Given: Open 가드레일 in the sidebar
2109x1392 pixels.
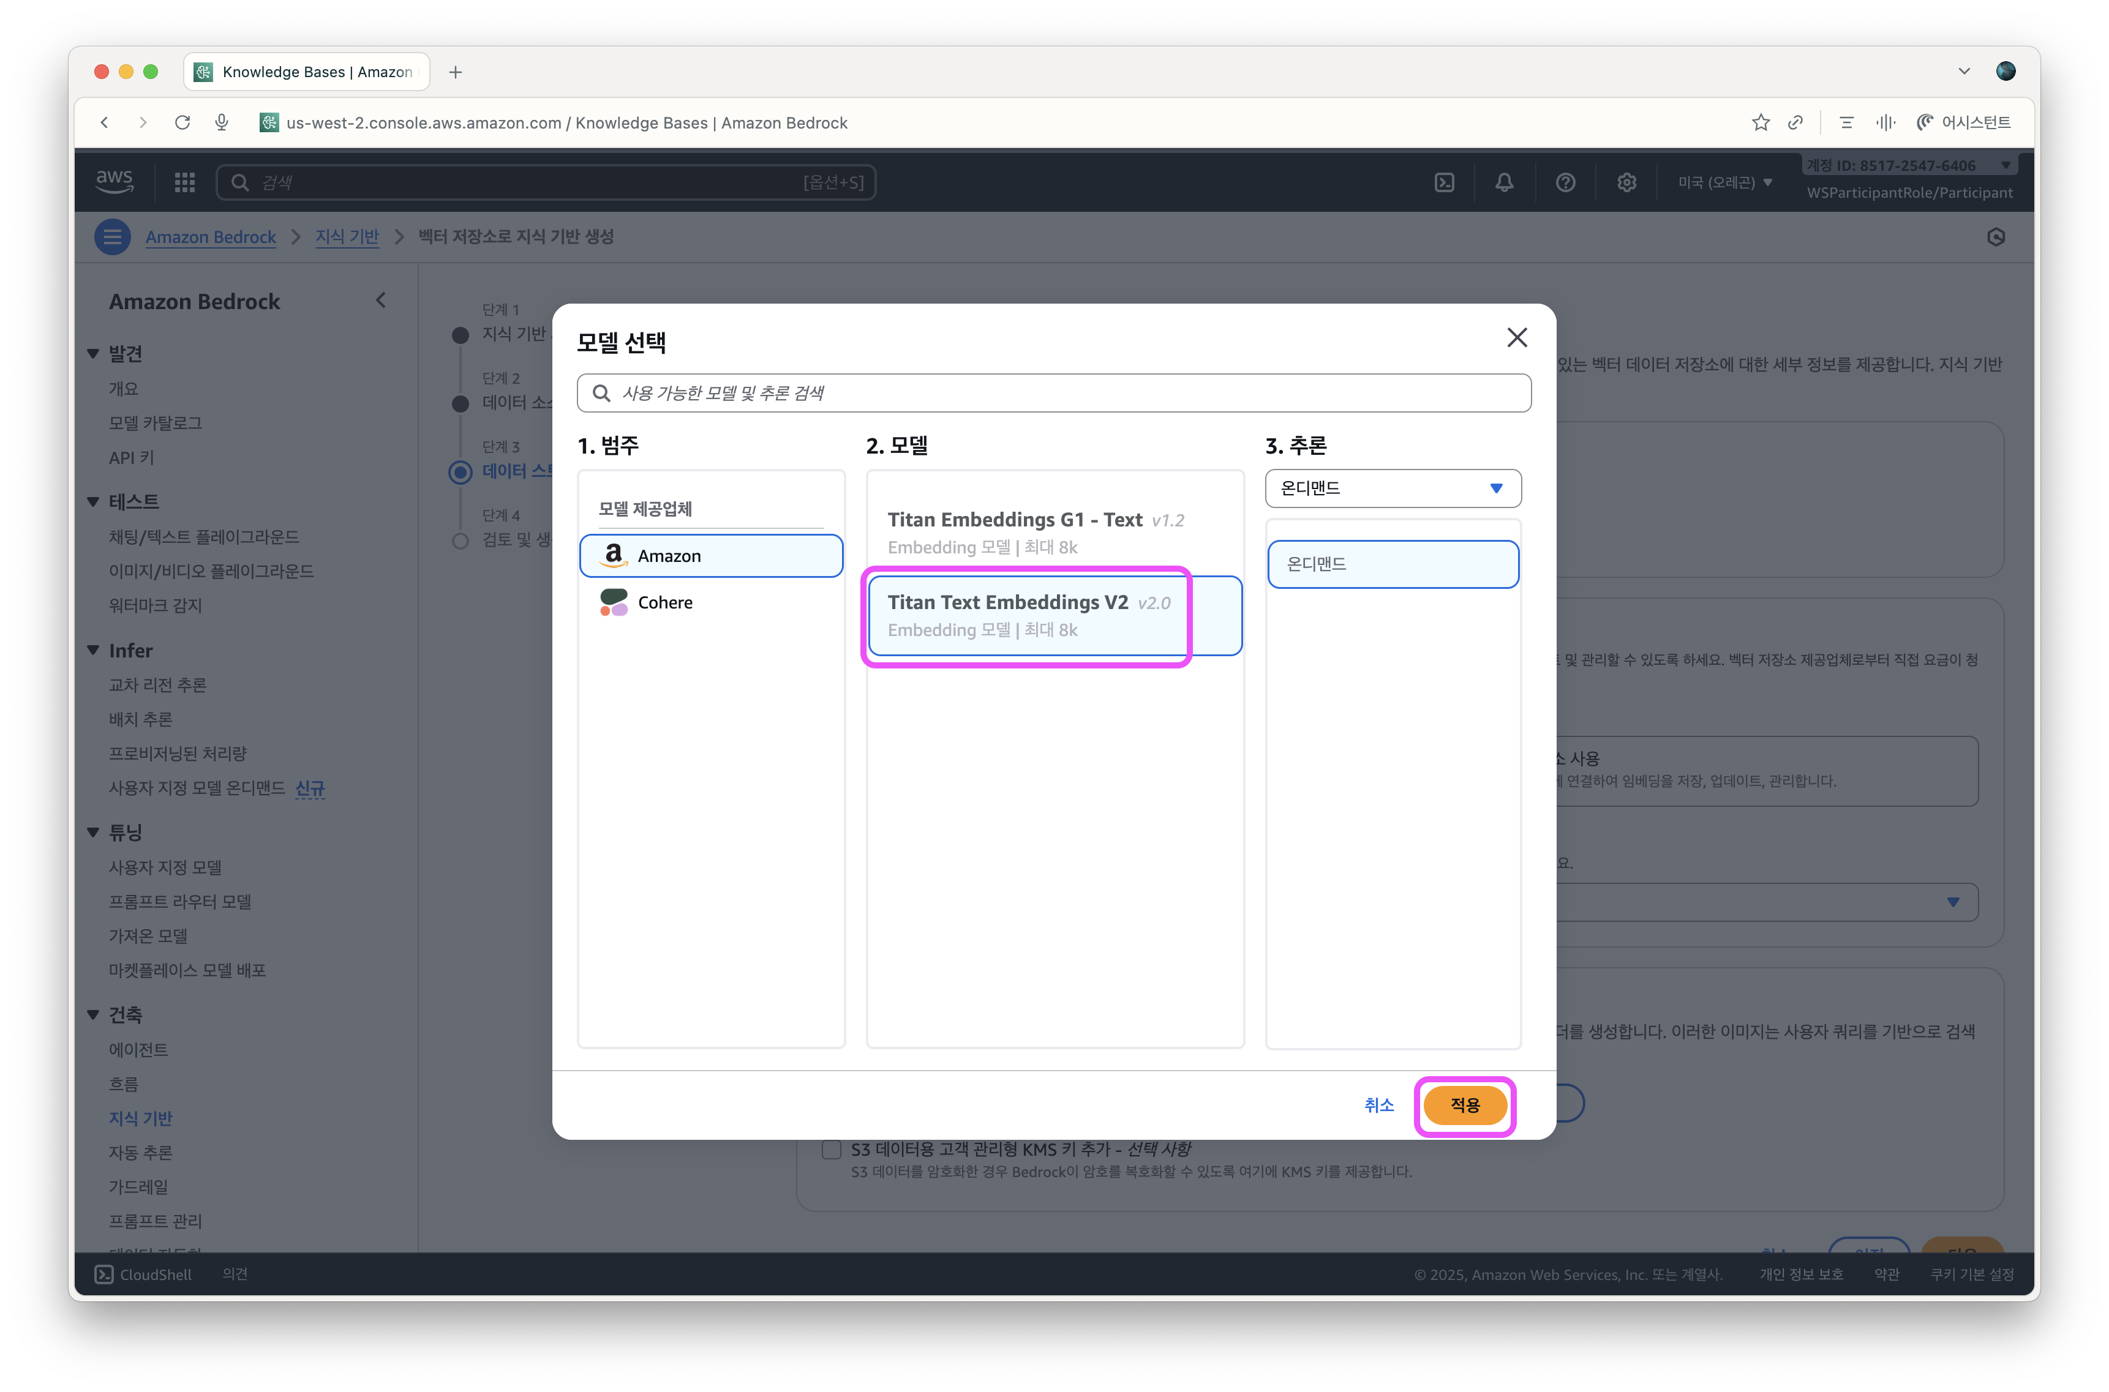Looking at the screenshot, I should [x=138, y=1187].
